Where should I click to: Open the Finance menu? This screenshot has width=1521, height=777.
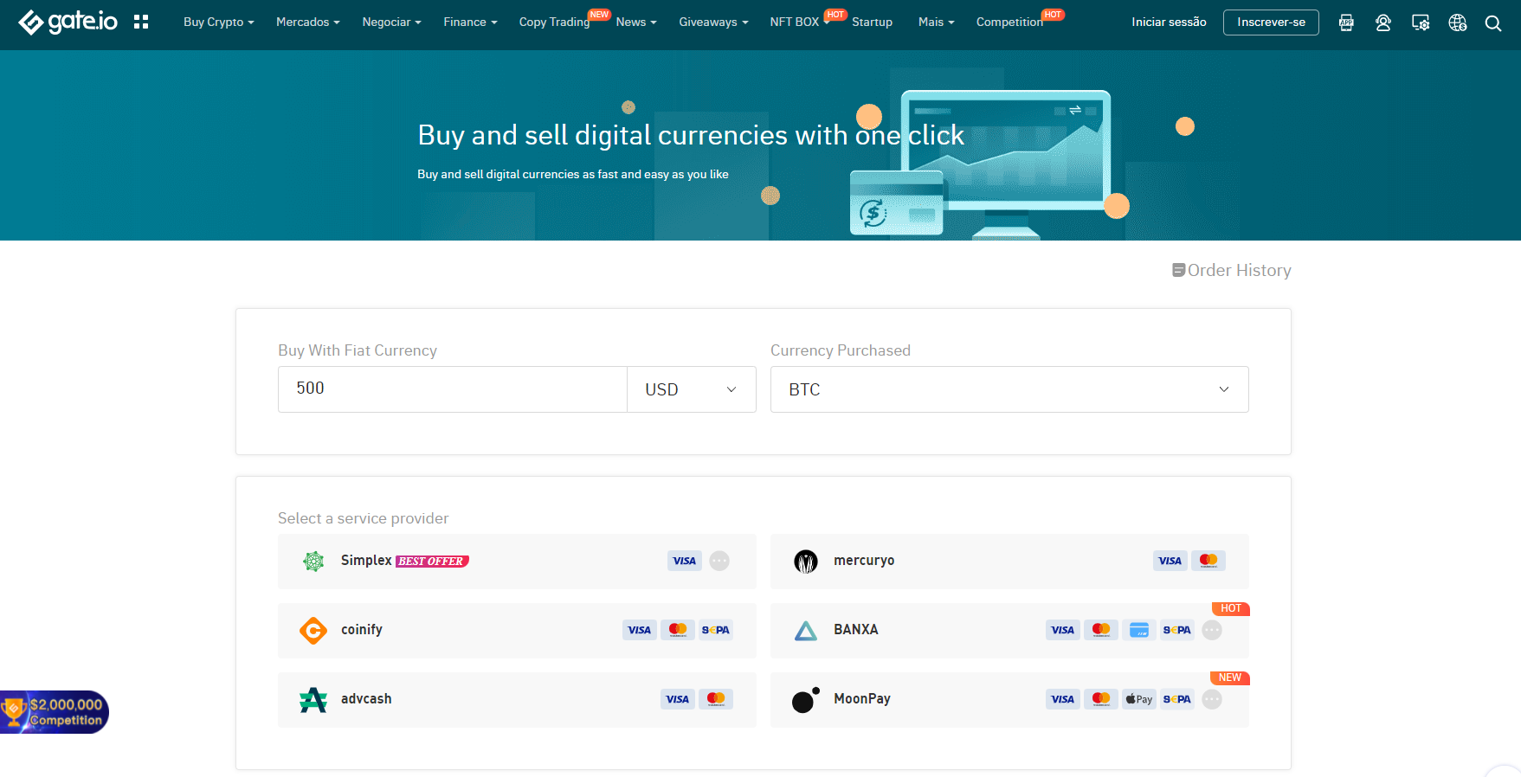470,22
